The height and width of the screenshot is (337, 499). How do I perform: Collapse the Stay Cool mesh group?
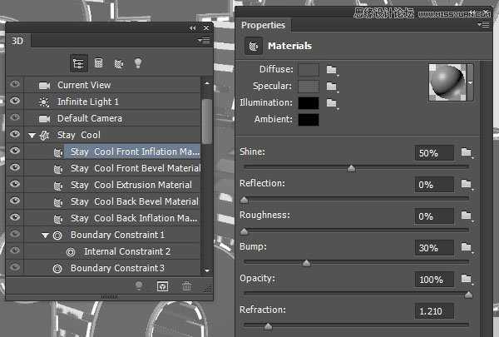tap(32, 136)
